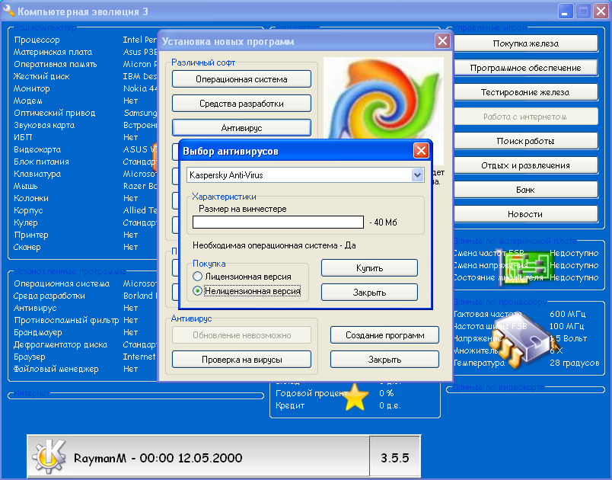Open Покупка железа in main window
Viewport: 612px width, 480px height.
[526, 43]
